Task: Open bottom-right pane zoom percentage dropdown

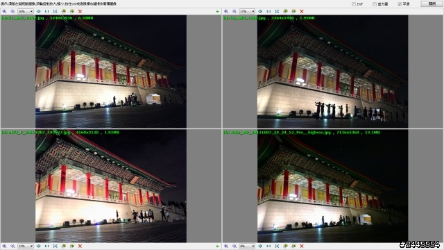Action: [x=247, y=246]
